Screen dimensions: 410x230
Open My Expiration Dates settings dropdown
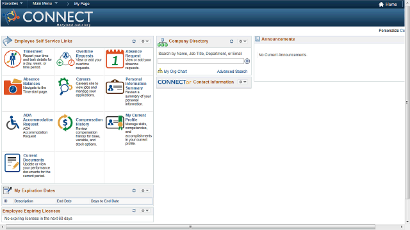click(145, 190)
